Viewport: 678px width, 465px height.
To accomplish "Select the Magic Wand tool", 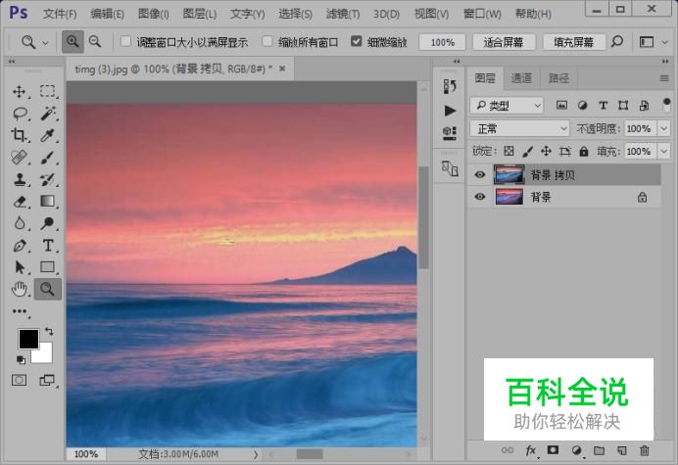I will coord(48,114).
